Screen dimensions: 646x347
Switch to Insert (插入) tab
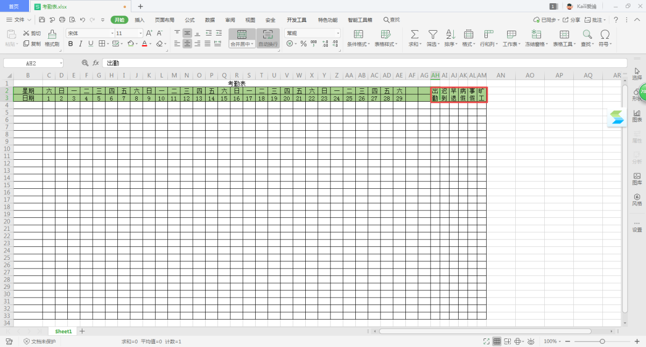pos(139,20)
